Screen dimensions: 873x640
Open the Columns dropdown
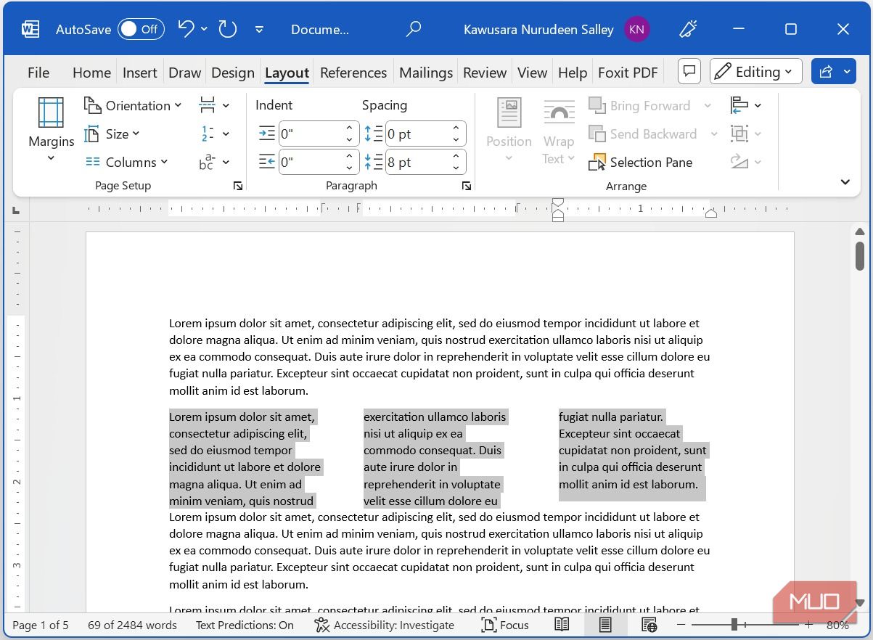coord(127,162)
